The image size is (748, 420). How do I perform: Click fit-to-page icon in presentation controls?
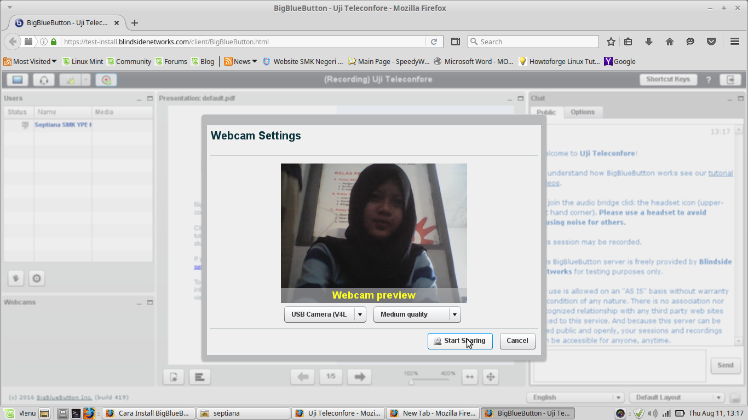[490, 377]
